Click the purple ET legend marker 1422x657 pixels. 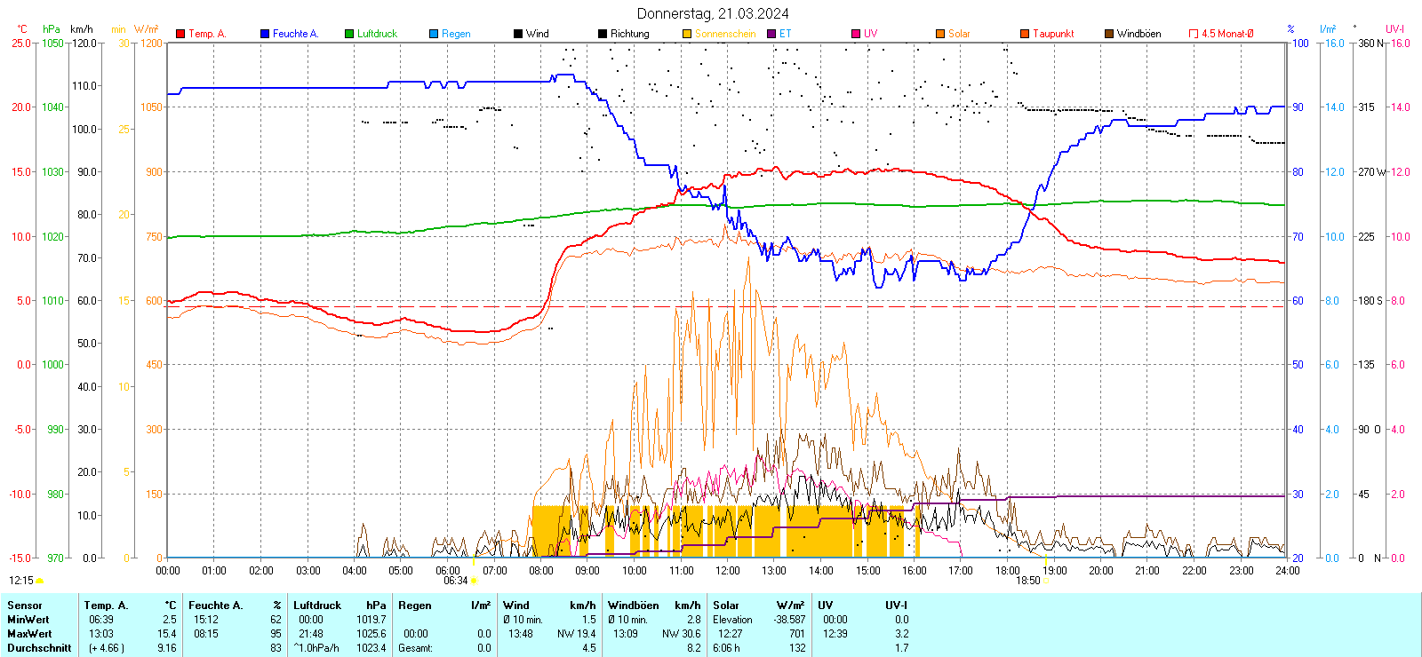pyautogui.click(x=771, y=34)
